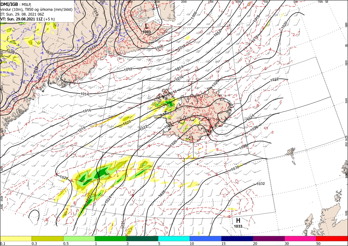This screenshot has height=246, width=348.
Task: Click the 20W longitude label at top
Action: pos(183,2)
